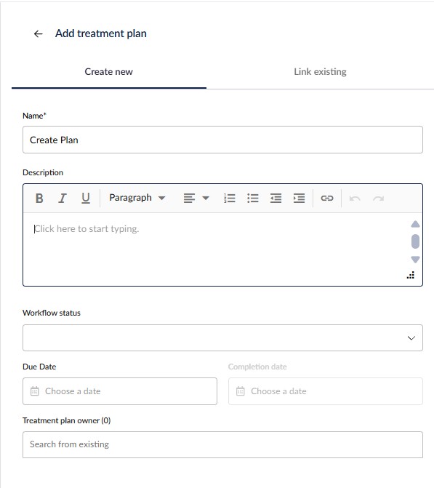Viewport: 434px width, 488px height.
Task: Toggle bold formatting in description editor
Action: point(39,198)
